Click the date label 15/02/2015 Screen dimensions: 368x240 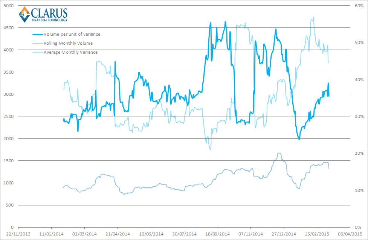point(317,234)
